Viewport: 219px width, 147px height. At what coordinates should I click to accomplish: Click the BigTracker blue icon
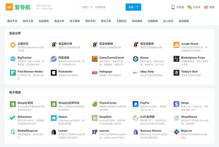pos(13,59)
